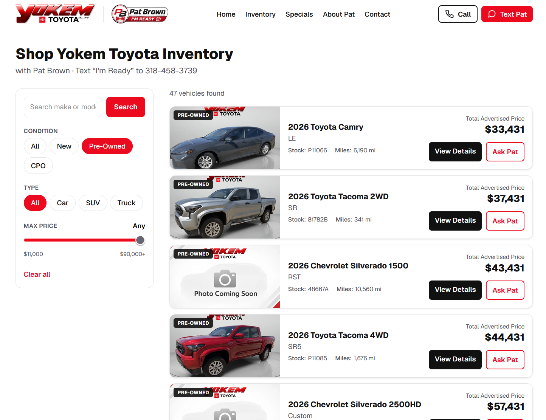Viewport: 546px width, 420px height.
Task: Click the 47 vehicles found text
Action: [x=197, y=93]
